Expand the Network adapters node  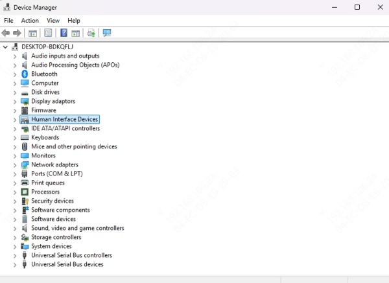pos(15,164)
